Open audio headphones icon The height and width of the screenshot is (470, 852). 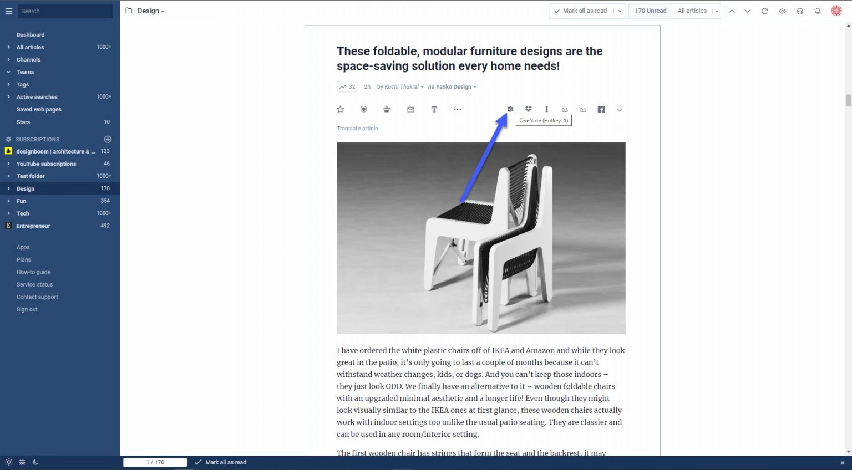(800, 11)
